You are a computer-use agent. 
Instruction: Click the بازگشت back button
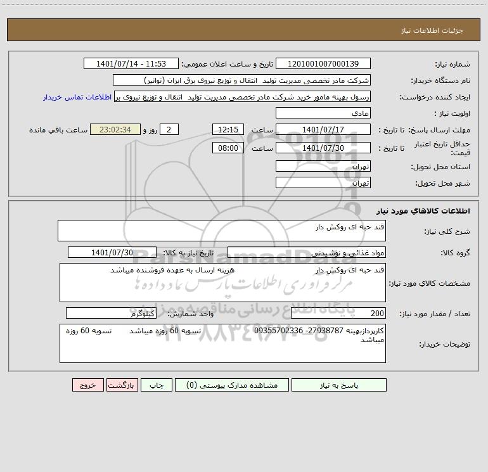[122, 385]
